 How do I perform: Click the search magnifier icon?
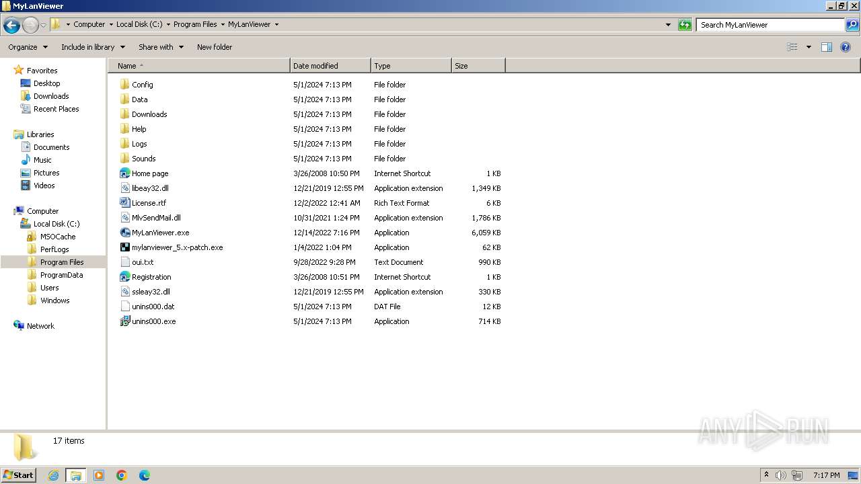point(852,25)
